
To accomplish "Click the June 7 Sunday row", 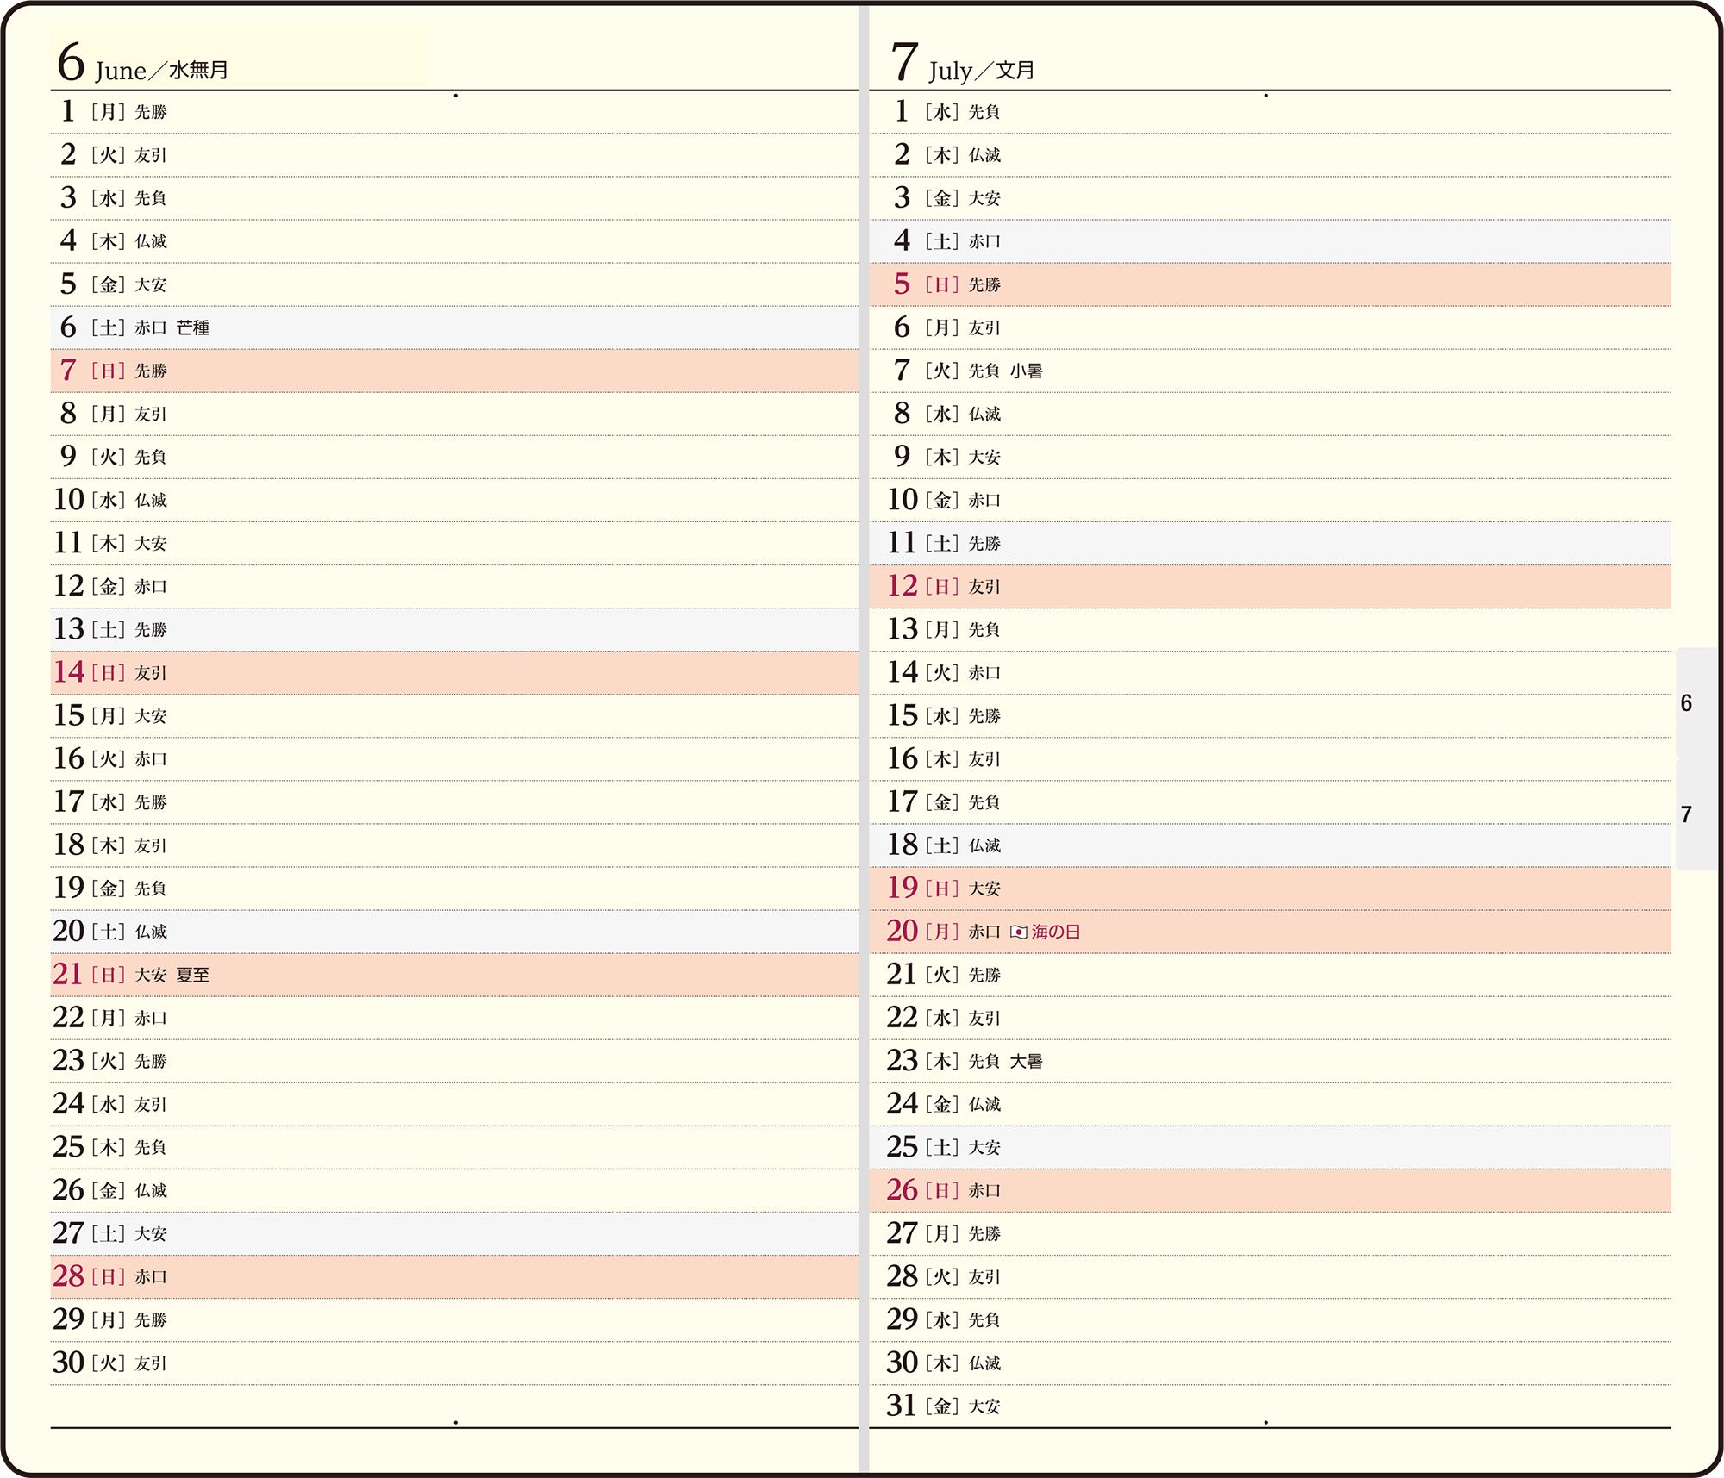I will pos(454,371).
